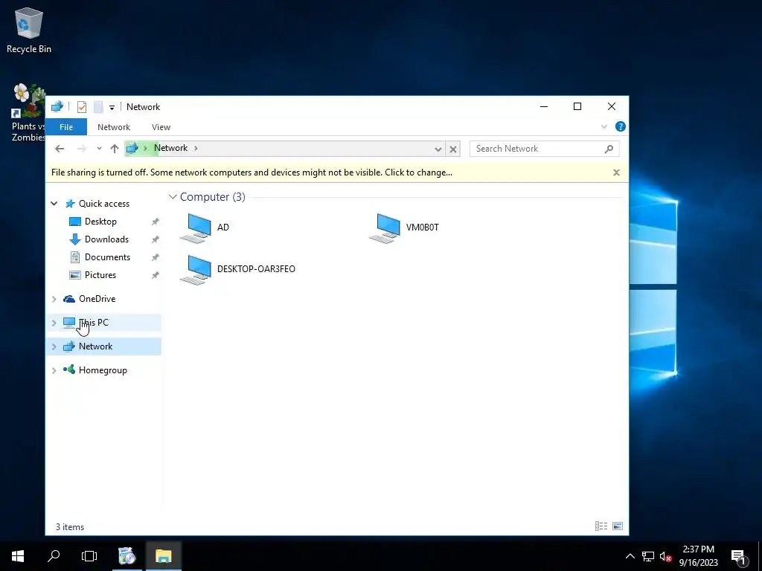This screenshot has height=571, width=762.
Task: Click the Network breadcrumb in the address bar
Action: pos(170,148)
